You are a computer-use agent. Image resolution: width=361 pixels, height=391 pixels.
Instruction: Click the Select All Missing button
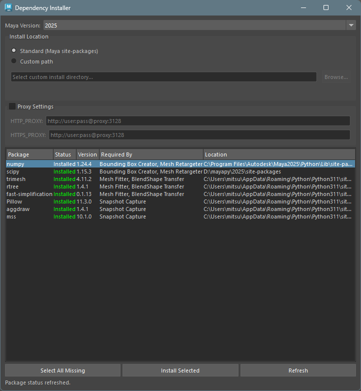click(62, 370)
